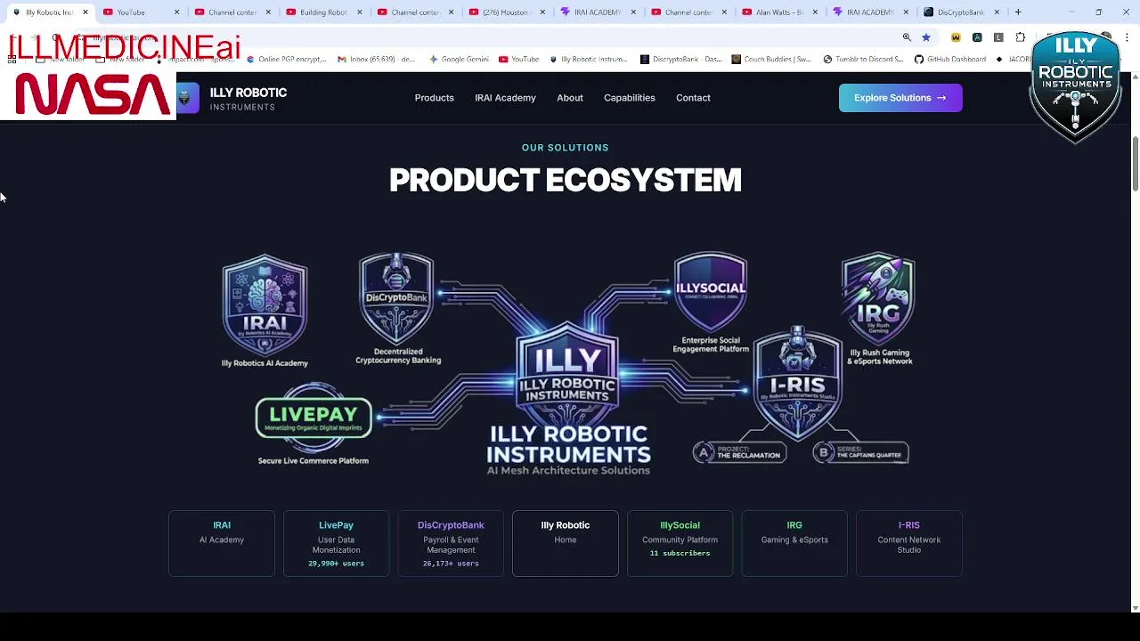1140x641 pixels.
Task: Click 'Secure Live Commerce Platform' caption
Action: pyautogui.click(x=313, y=461)
